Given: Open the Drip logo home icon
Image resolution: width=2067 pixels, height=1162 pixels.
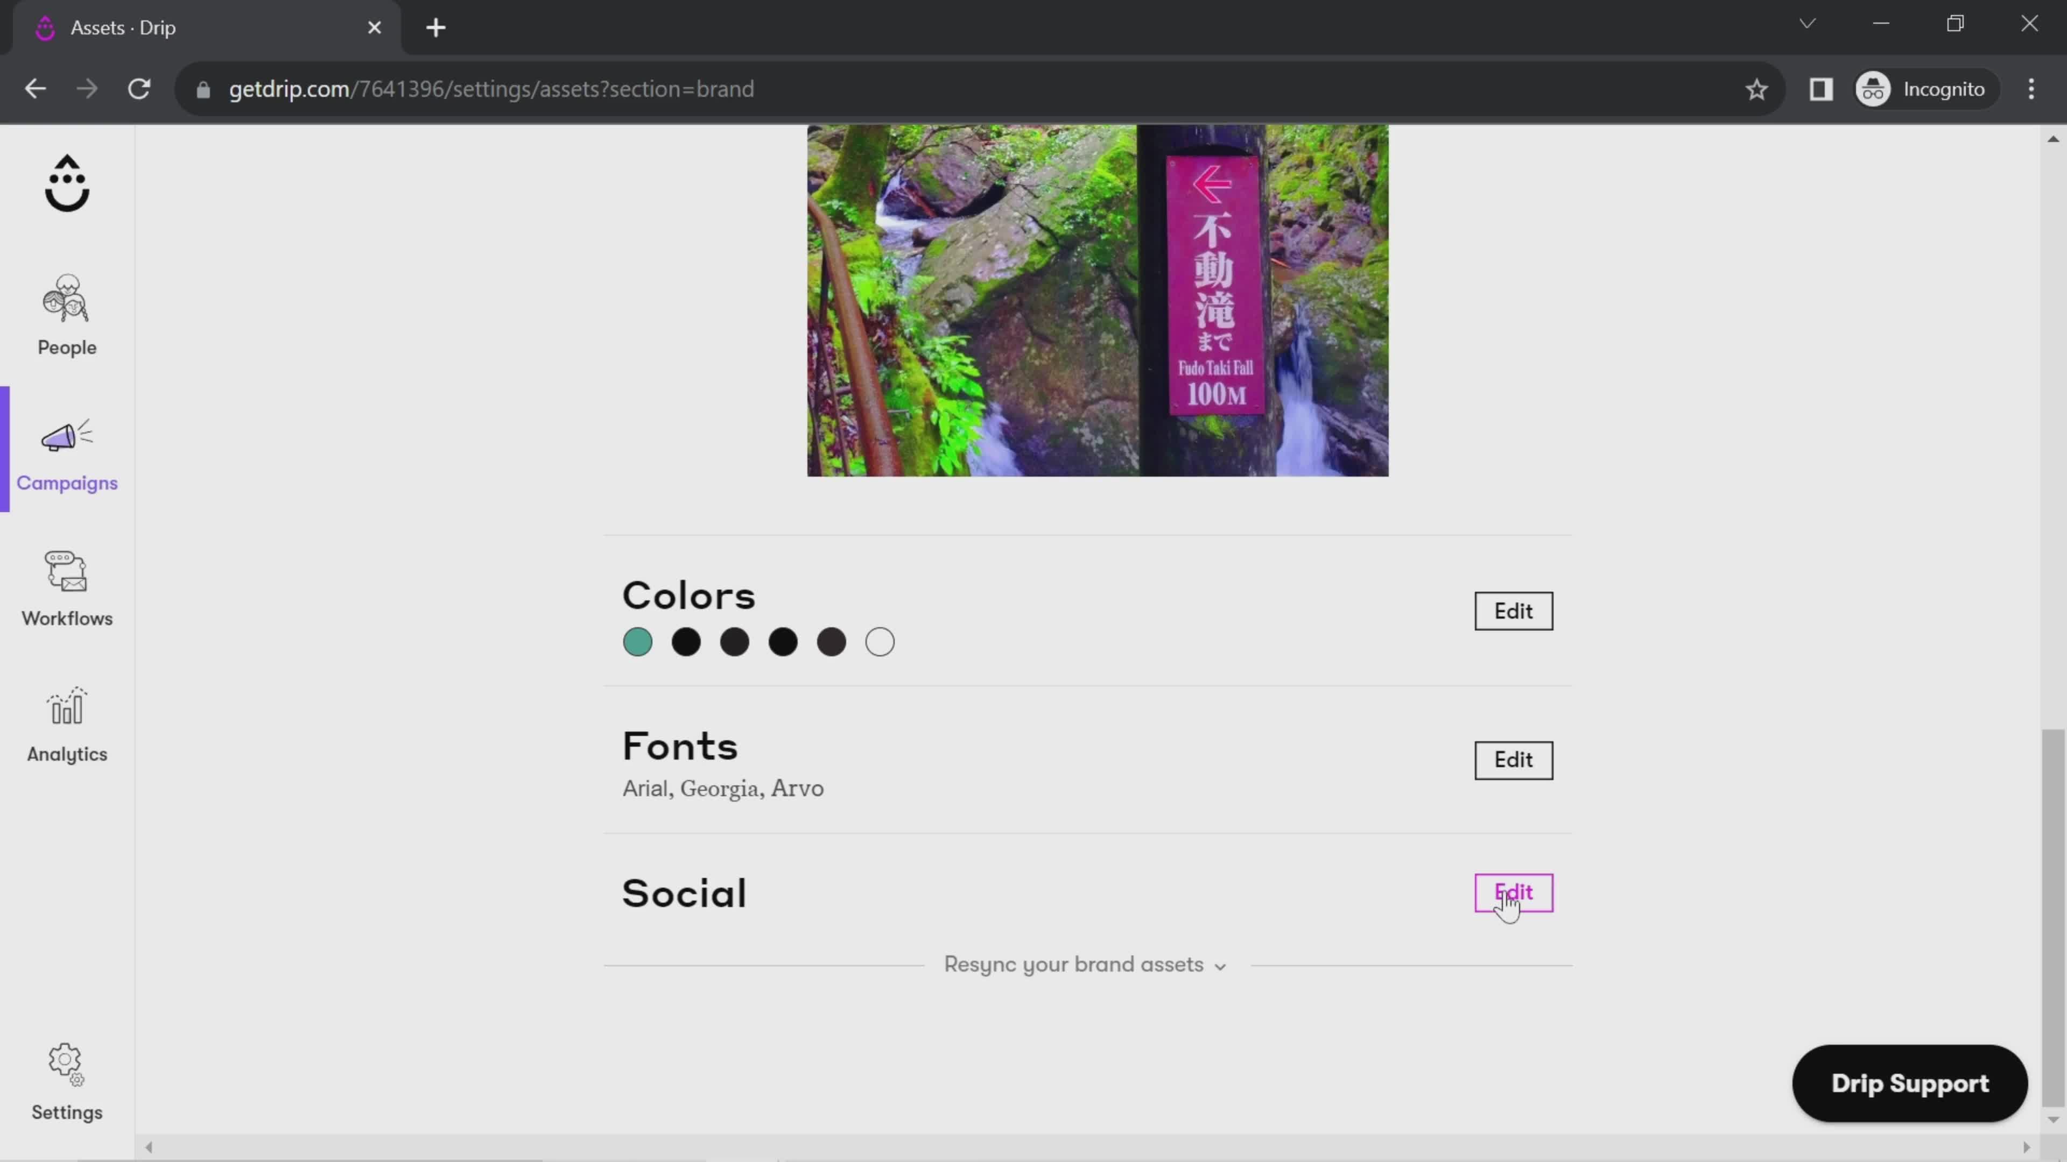Looking at the screenshot, I should (x=67, y=183).
